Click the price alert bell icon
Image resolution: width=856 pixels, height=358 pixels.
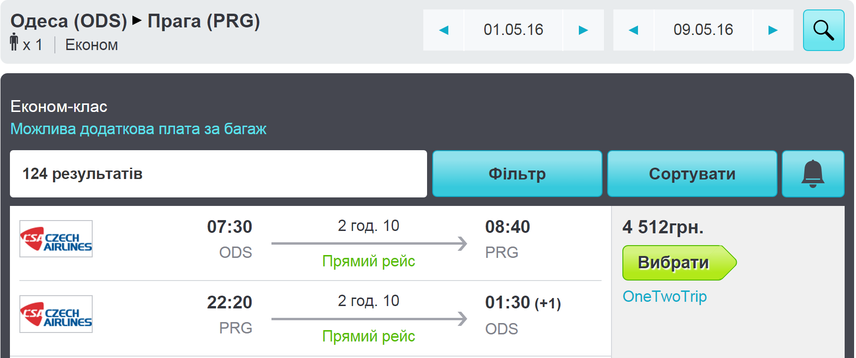(812, 174)
